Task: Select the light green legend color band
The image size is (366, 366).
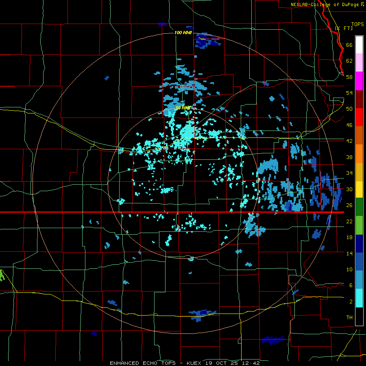Action: [359, 225]
